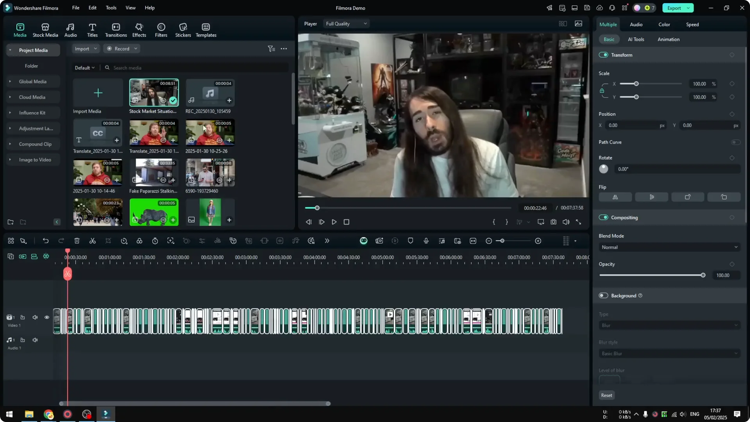Click the zoom out minus icon on timeline
Image resolution: width=750 pixels, height=422 pixels.
point(489,241)
